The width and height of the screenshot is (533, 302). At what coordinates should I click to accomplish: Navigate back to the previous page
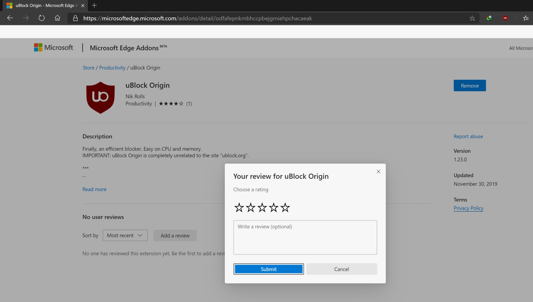[x=10, y=18]
